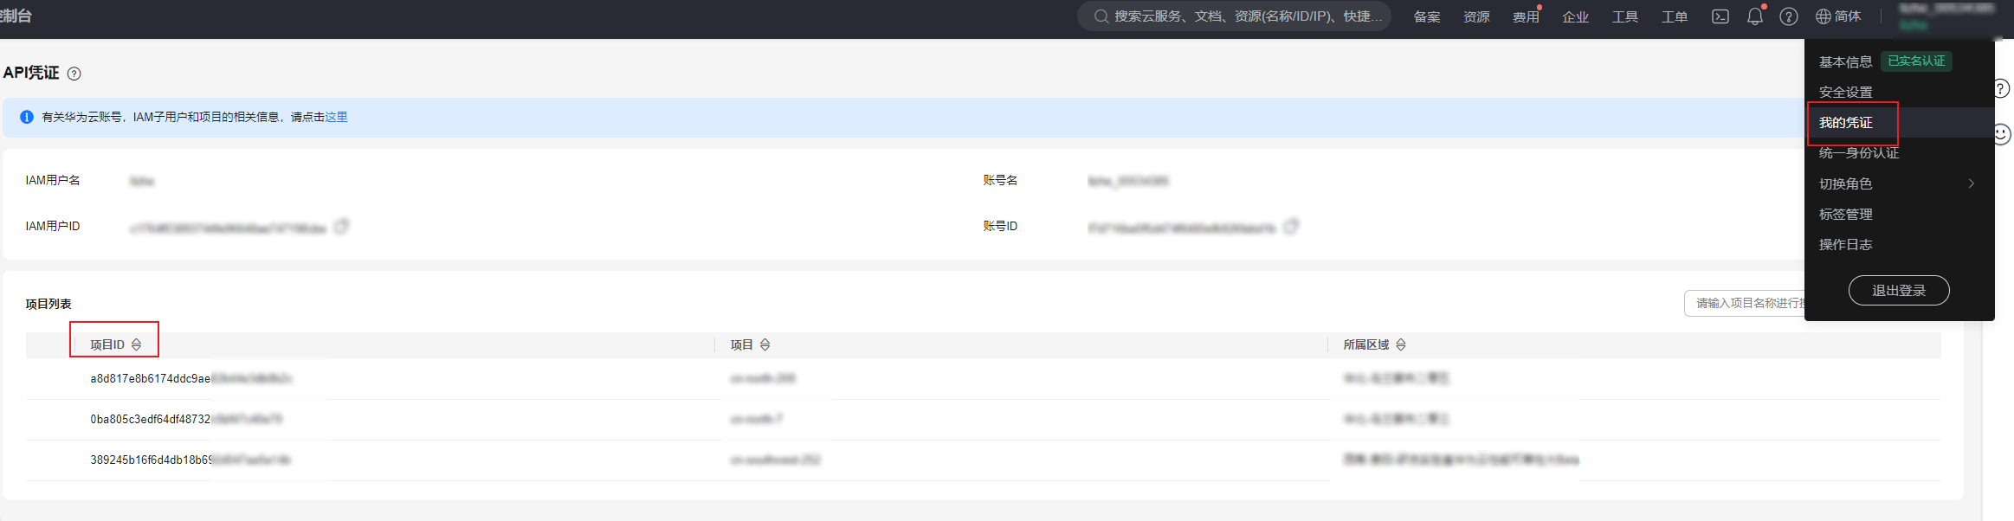The width and height of the screenshot is (2014, 521).
Task: Copy the IAM用户ID value
Action: (341, 227)
